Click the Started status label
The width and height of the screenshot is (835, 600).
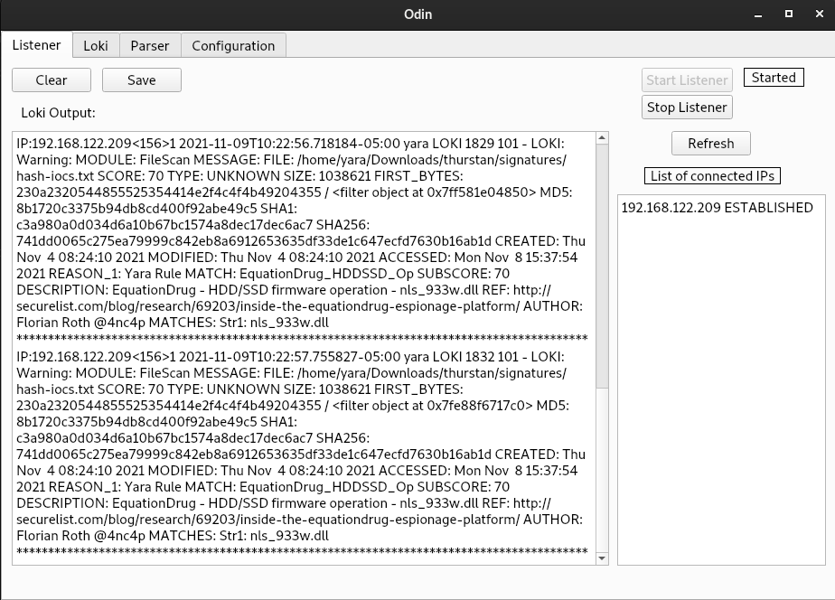pos(774,78)
